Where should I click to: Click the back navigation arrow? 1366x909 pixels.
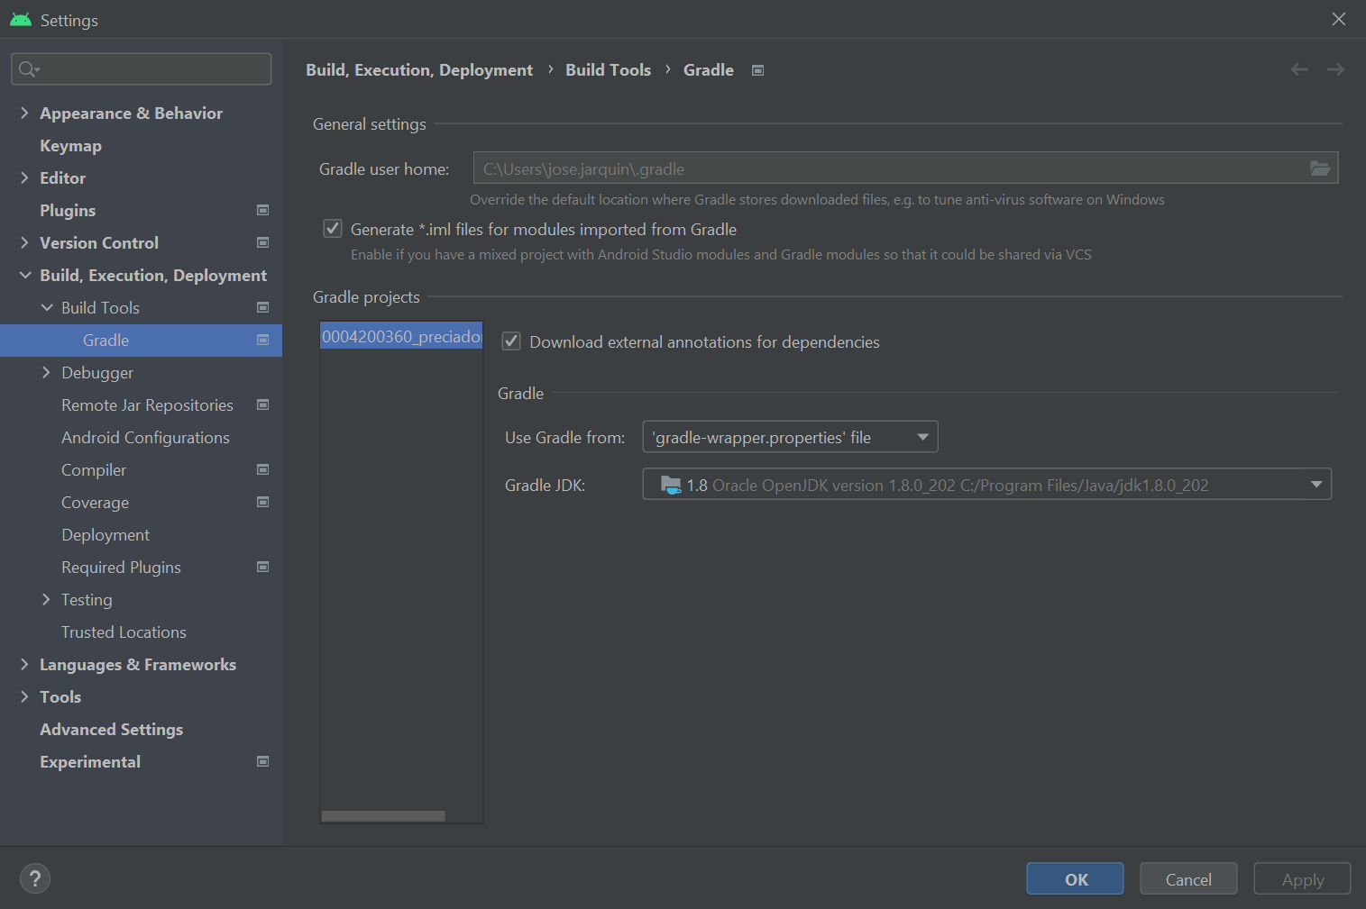tap(1299, 69)
